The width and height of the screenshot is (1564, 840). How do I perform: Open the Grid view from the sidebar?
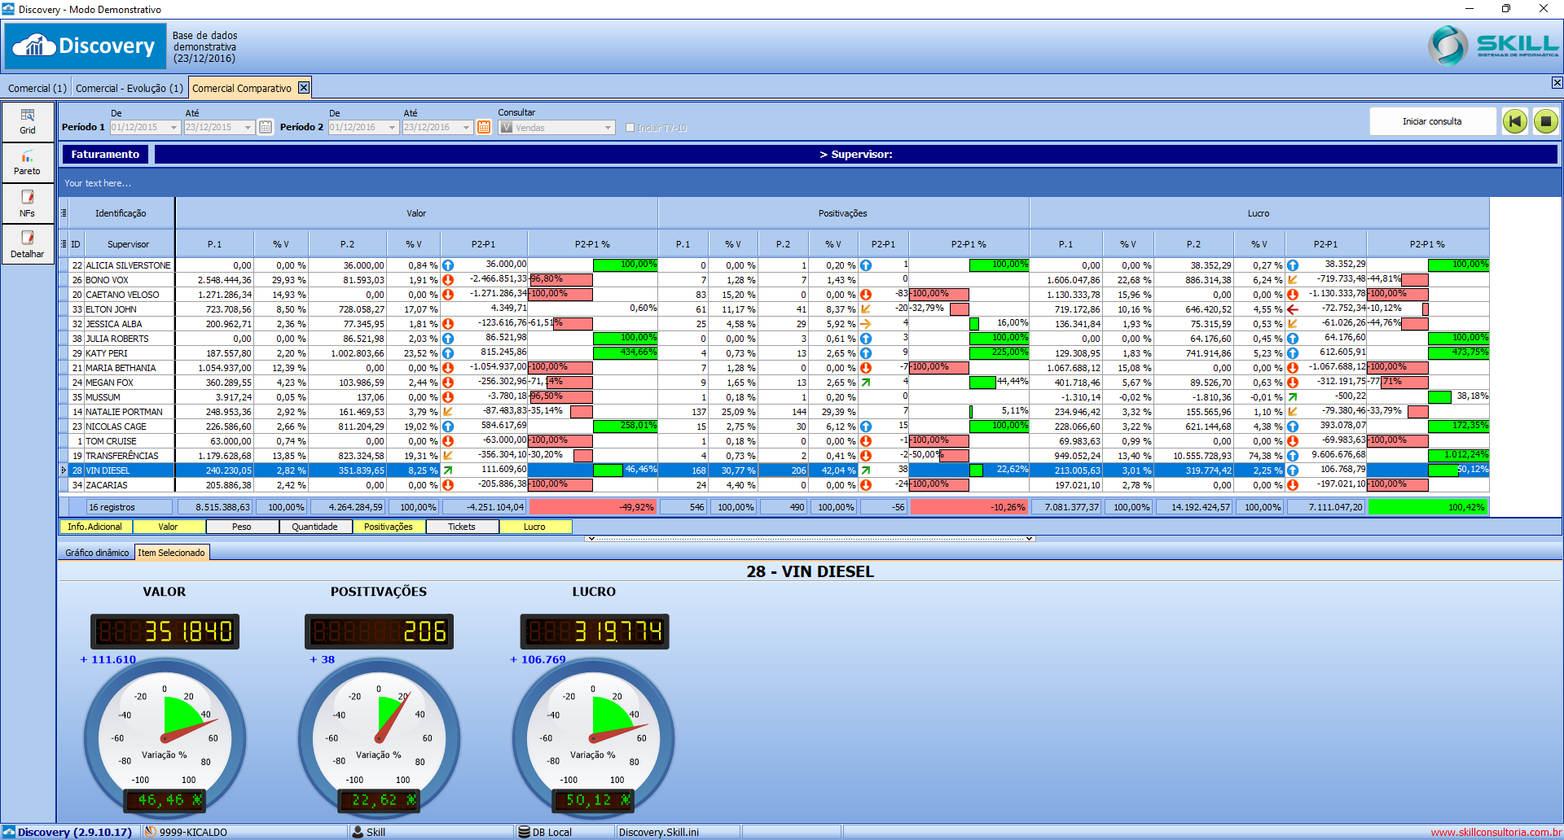pyautogui.click(x=28, y=121)
